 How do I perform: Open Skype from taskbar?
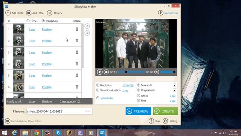pyautogui.click(x=58, y=133)
